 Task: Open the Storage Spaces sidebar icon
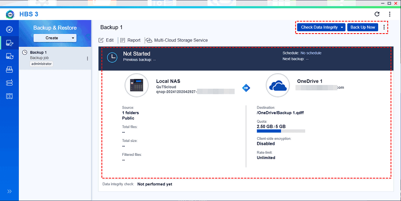tap(9, 83)
